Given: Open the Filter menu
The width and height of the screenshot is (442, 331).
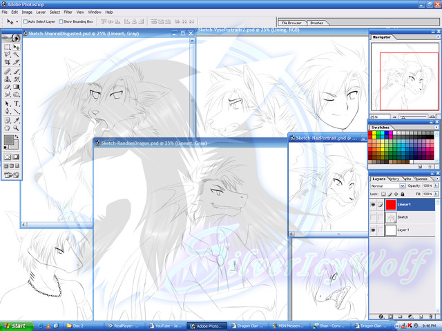Looking at the screenshot, I should tap(68, 12).
